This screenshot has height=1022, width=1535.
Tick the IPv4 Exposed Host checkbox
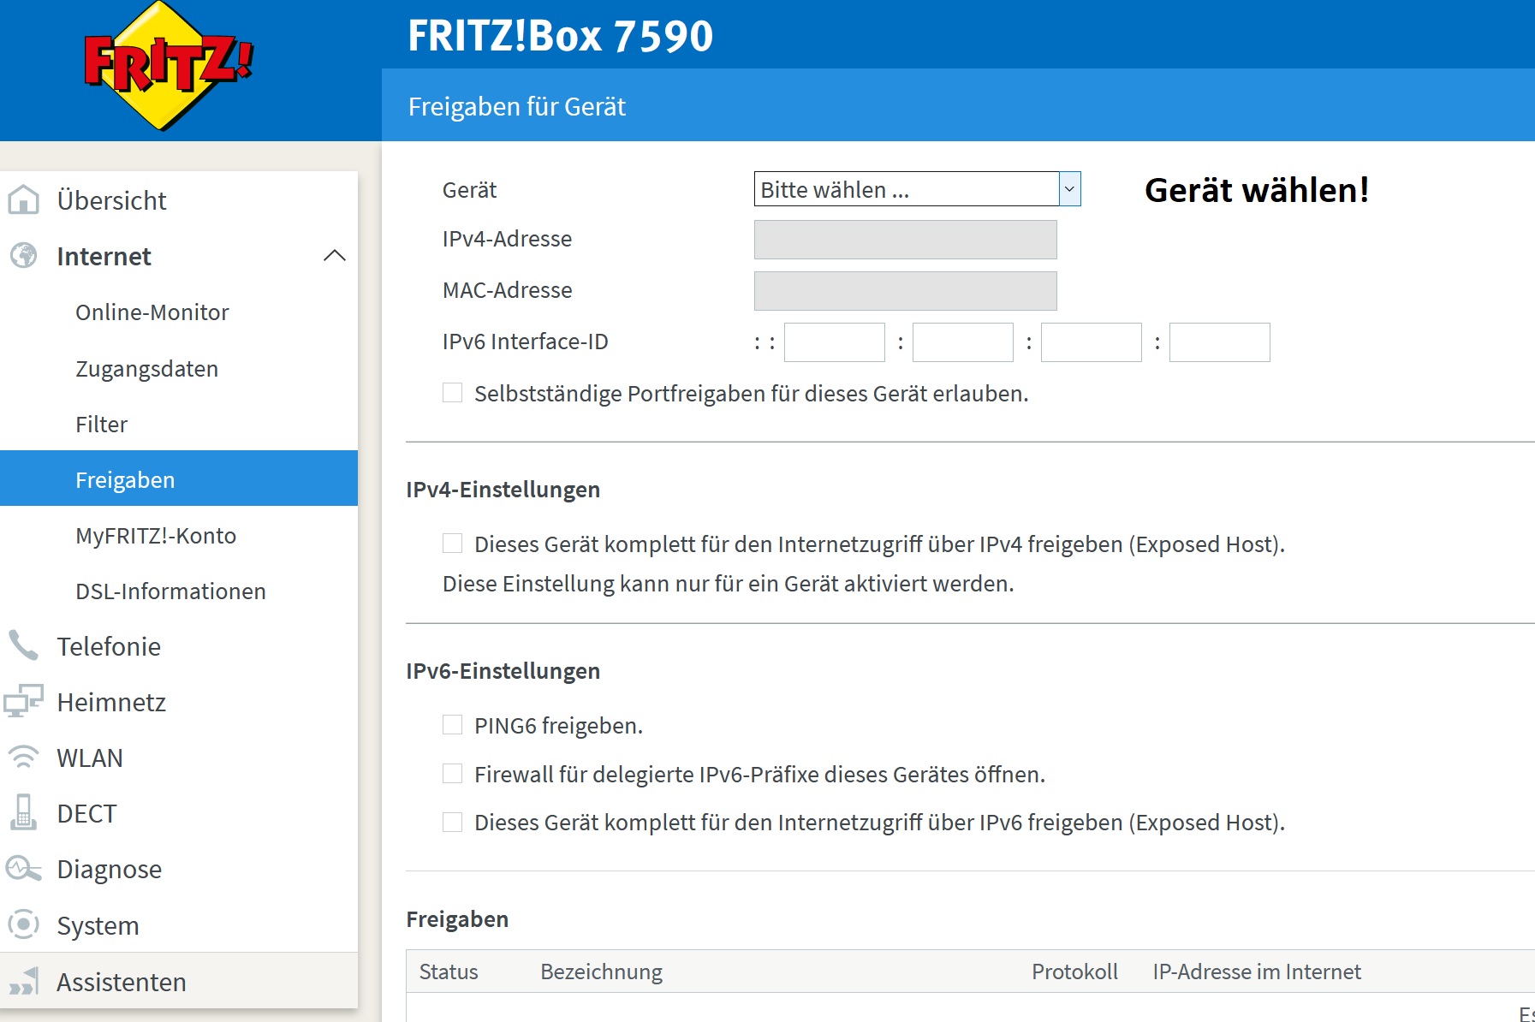[x=452, y=544]
